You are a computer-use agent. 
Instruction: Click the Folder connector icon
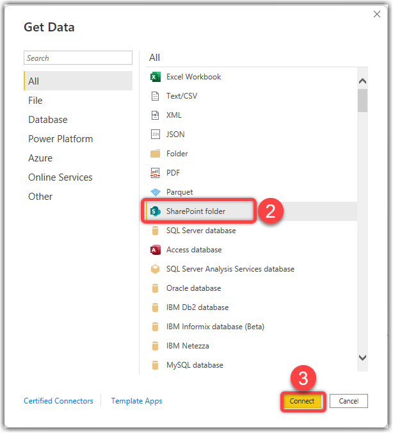(x=156, y=154)
